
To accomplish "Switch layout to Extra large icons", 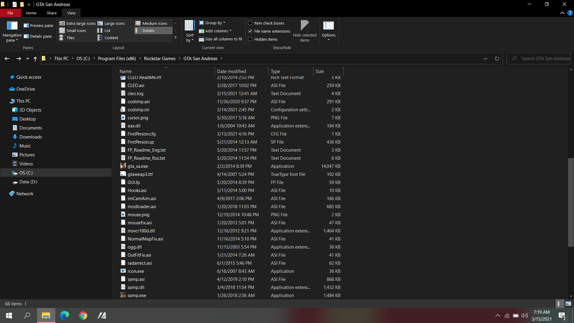I will click(77, 23).
